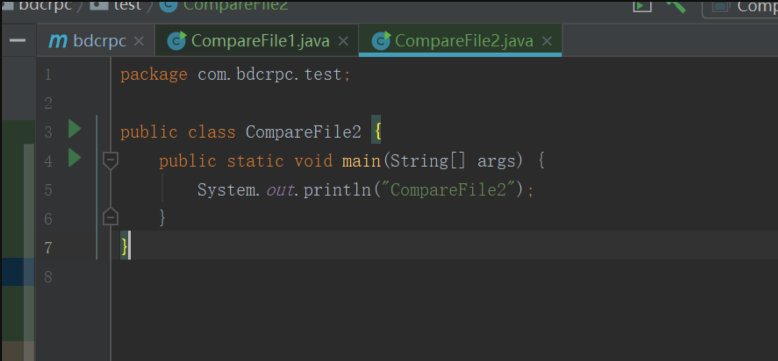
Task: Collapse main method fold marker on line 4
Action: tap(110, 161)
